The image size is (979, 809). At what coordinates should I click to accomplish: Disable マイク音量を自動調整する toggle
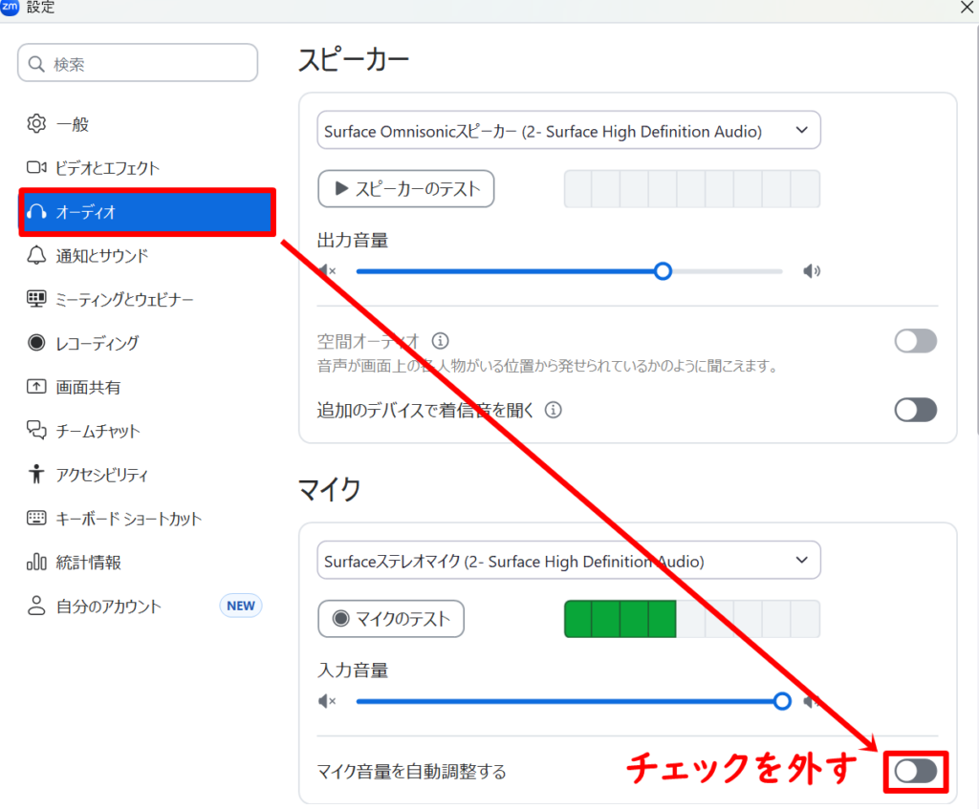click(x=915, y=771)
